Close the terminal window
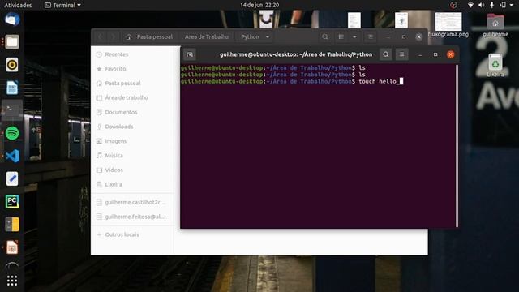 [451, 54]
